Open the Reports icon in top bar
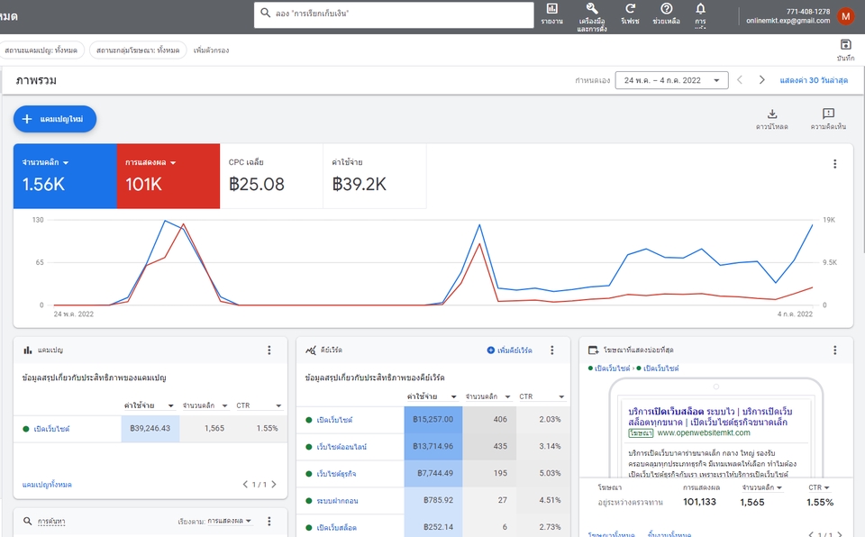Screen dimensions: 865x537 [x=551, y=9]
